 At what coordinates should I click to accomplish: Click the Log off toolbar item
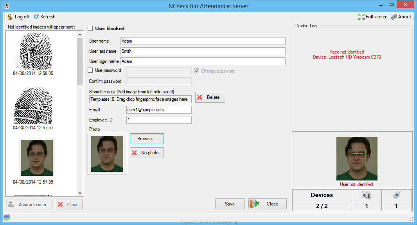(19, 17)
